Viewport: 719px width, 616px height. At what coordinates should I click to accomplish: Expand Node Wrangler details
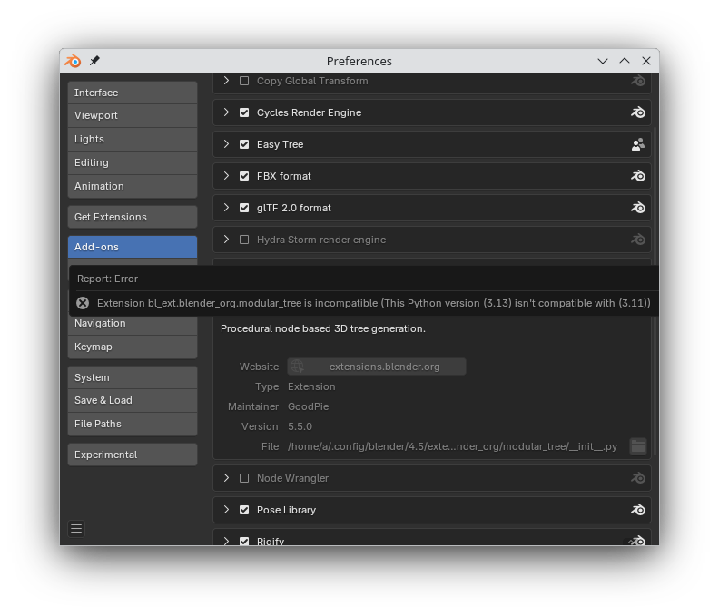(x=226, y=477)
